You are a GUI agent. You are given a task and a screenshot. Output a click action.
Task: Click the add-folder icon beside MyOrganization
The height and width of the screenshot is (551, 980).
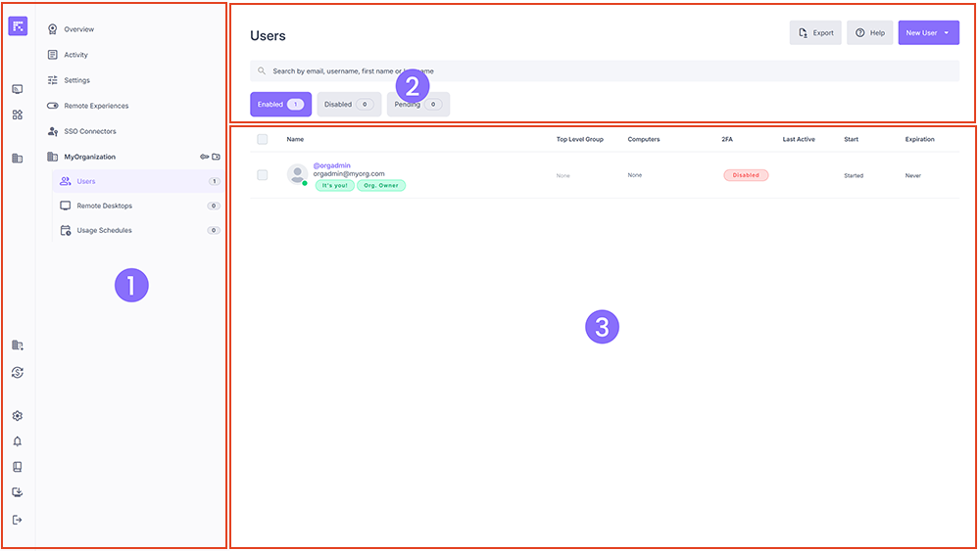(x=217, y=157)
